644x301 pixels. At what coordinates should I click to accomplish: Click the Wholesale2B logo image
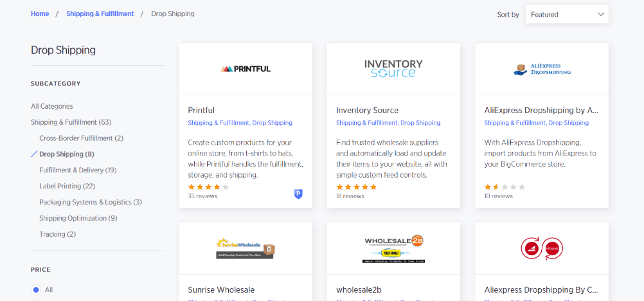pos(393,248)
